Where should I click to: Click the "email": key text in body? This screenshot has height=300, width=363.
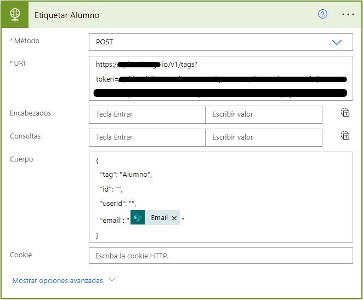click(x=112, y=220)
